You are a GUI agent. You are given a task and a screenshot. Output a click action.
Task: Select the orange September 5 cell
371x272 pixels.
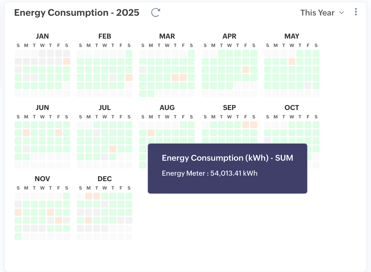pos(246,125)
